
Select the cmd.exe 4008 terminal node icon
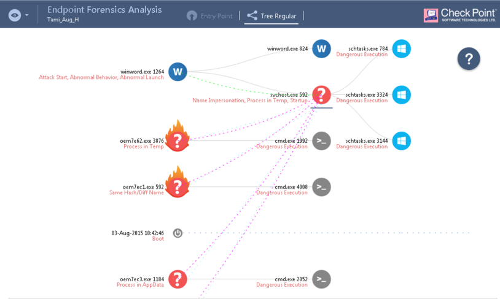click(x=321, y=187)
